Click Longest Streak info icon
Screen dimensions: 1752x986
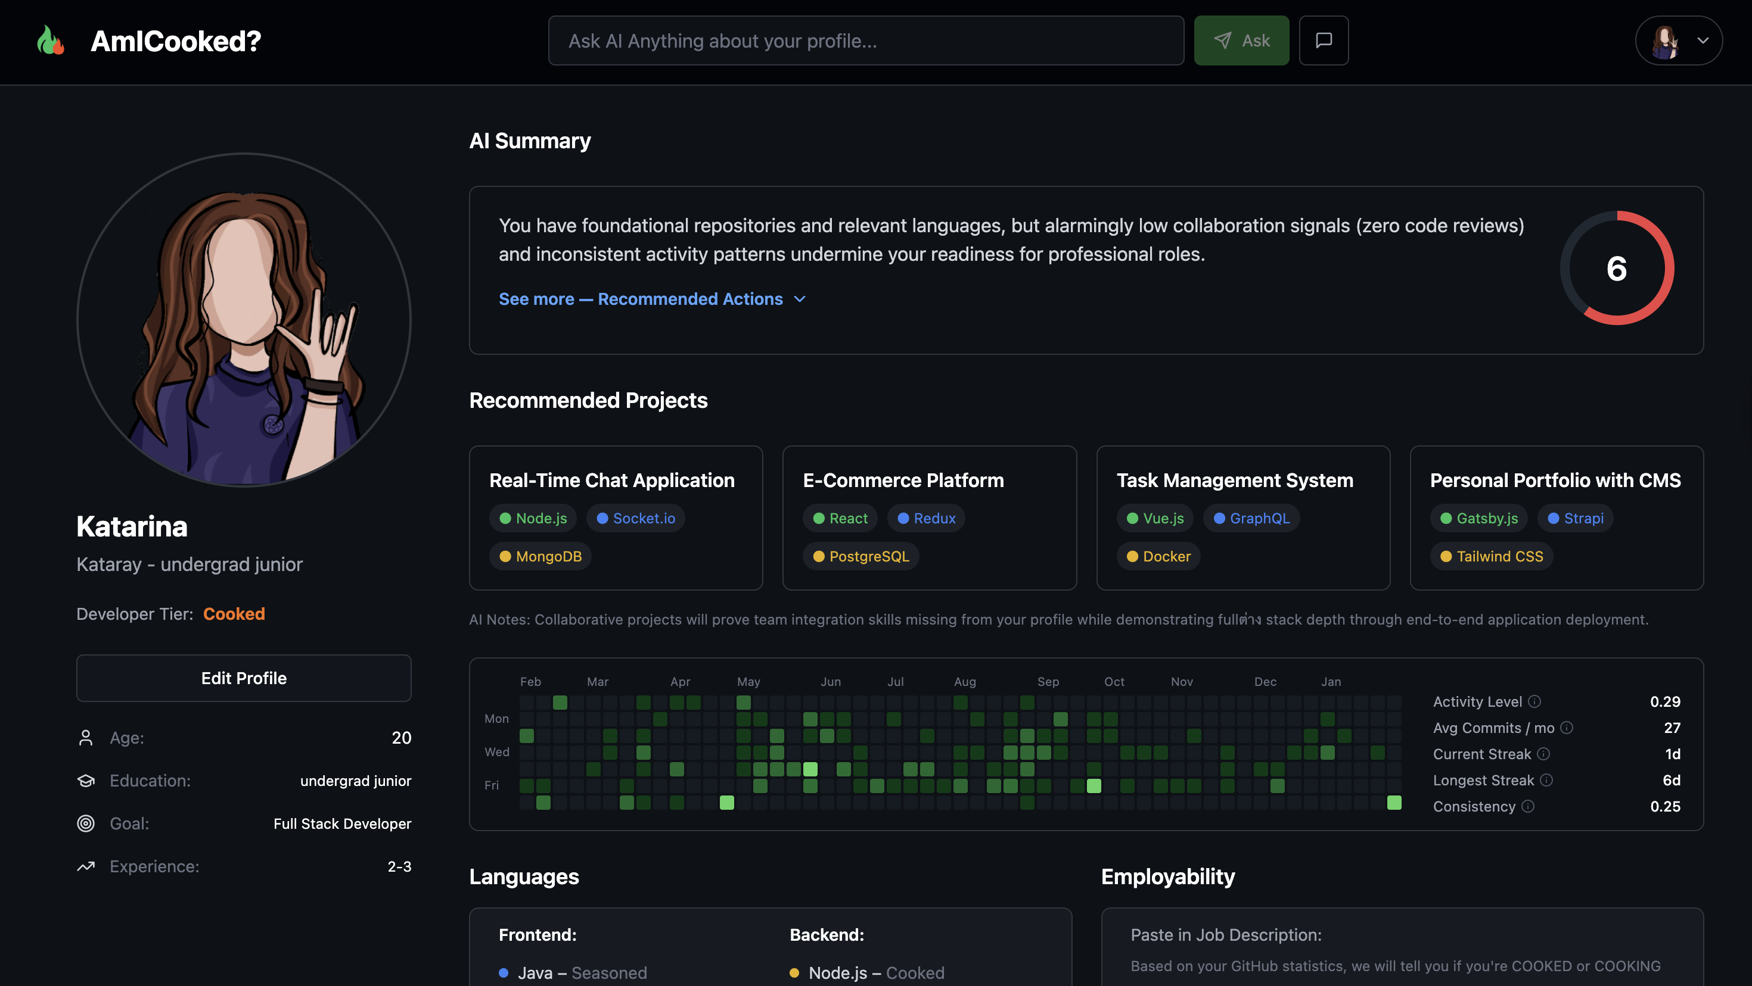click(x=1546, y=780)
